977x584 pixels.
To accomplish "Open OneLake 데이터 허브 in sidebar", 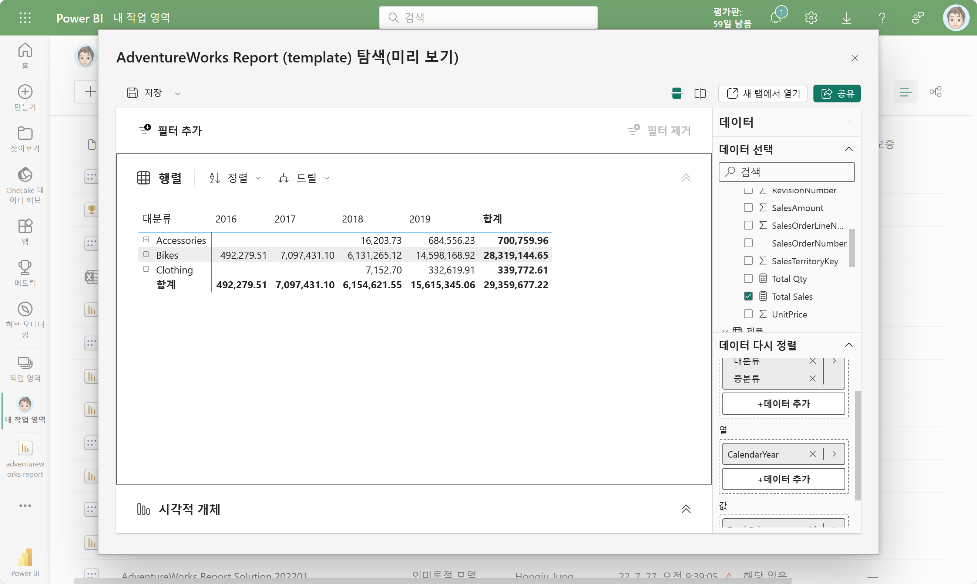I will click(25, 185).
